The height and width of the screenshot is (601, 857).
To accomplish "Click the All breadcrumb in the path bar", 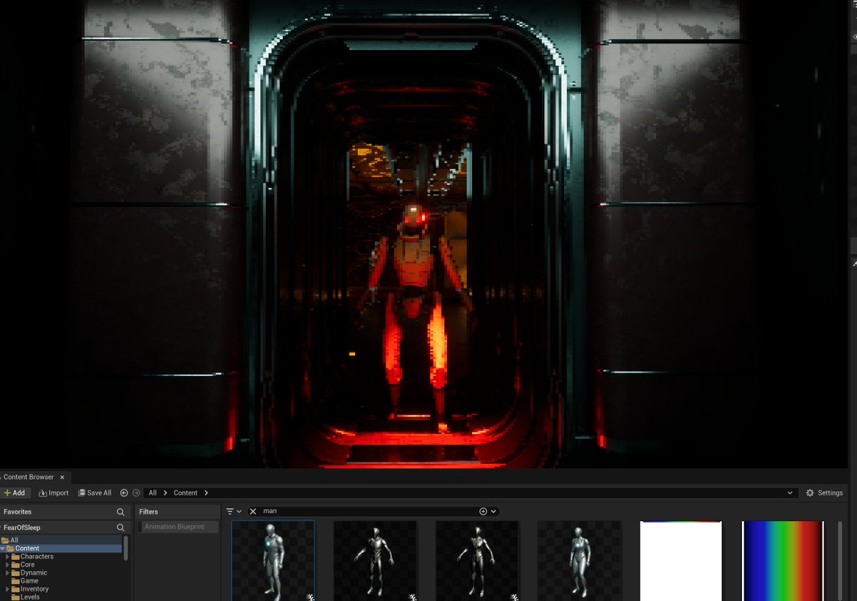I will [x=151, y=493].
